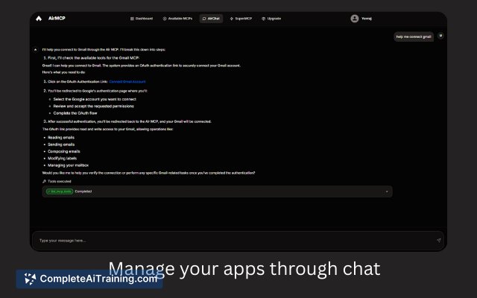The height and width of the screenshot is (298, 477).
Task: Click the send message arrow icon
Action: pos(438,240)
